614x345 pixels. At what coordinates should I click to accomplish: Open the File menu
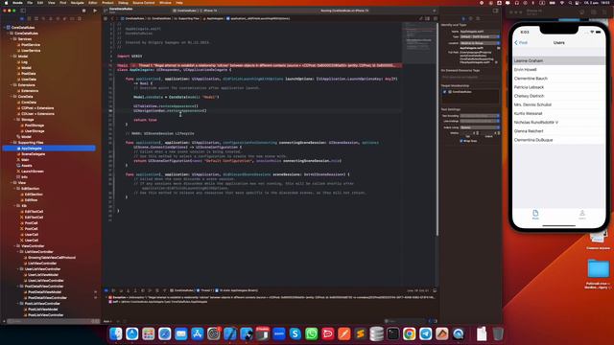coord(30,2)
